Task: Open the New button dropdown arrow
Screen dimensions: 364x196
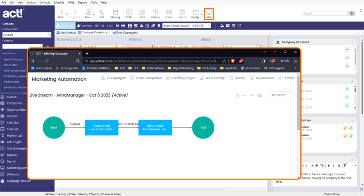Action: [x=94, y=15]
